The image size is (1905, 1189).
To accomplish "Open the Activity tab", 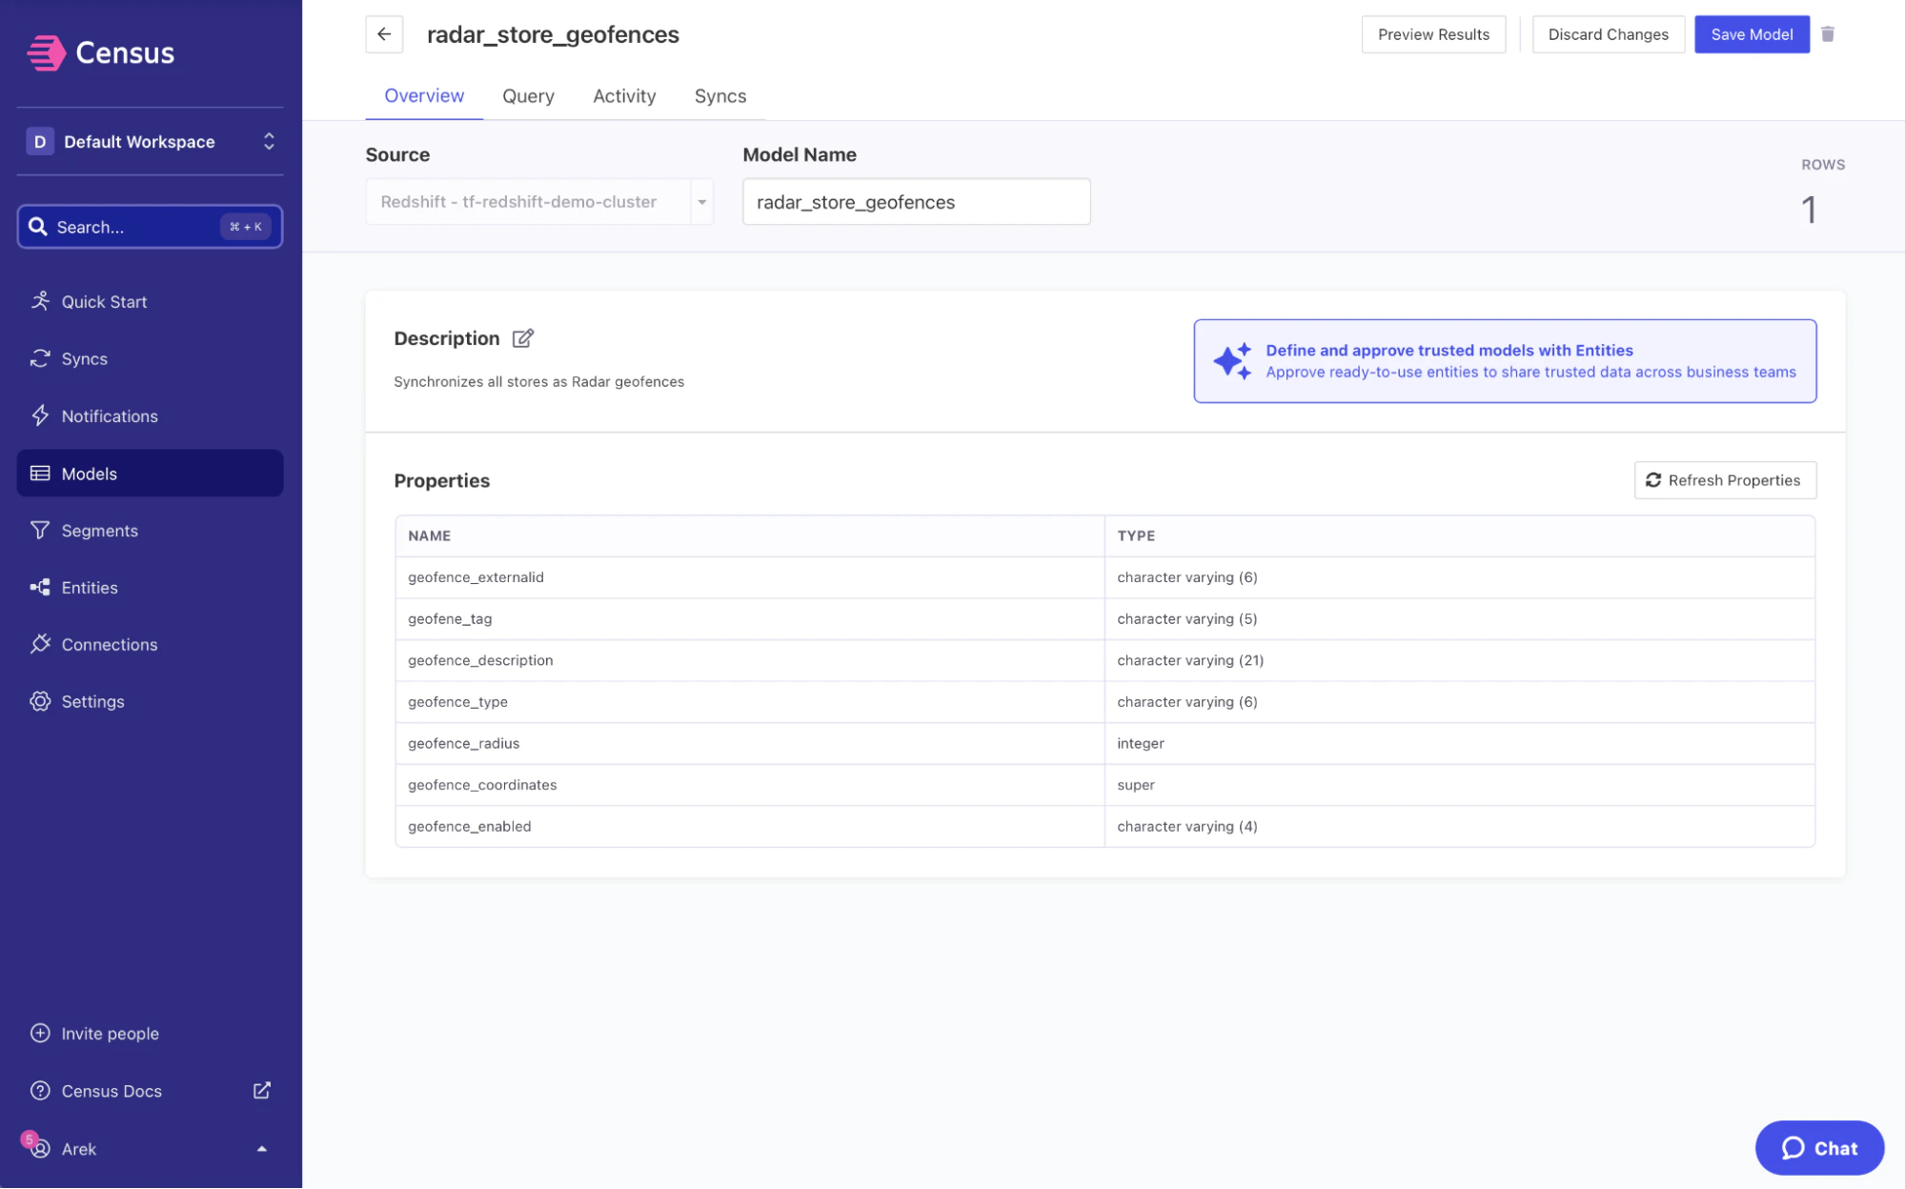I will click(x=624, y=95).
